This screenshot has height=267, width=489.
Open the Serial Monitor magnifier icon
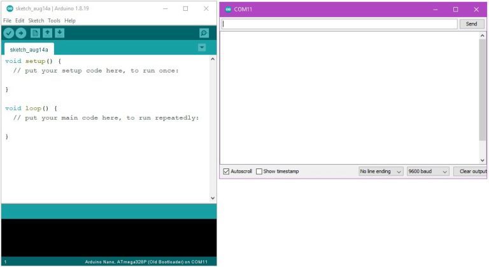204,33
